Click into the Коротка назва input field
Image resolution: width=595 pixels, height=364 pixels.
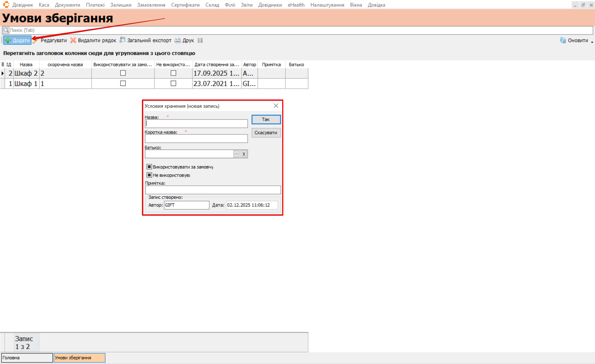coord(196,139)
